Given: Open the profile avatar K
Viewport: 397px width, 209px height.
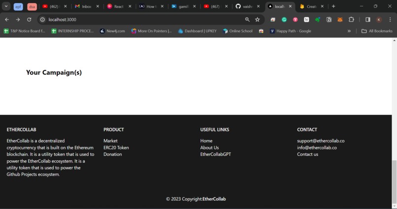Looking at the screenshot, I should (x=379, y=20).
